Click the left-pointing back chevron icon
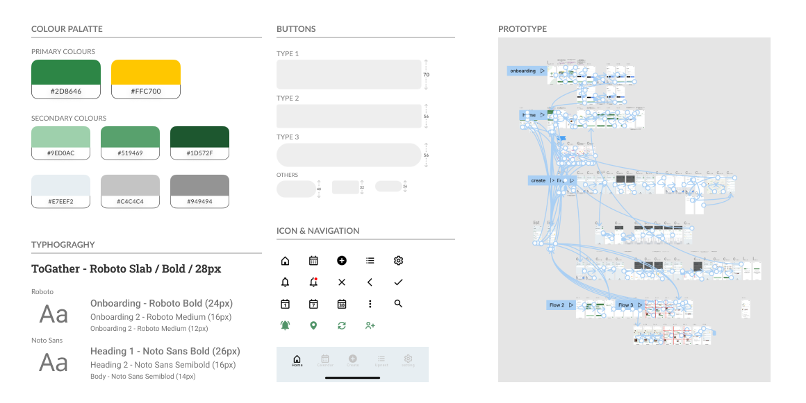The width and height of the screenshot is (806, 403). [370, 282]
